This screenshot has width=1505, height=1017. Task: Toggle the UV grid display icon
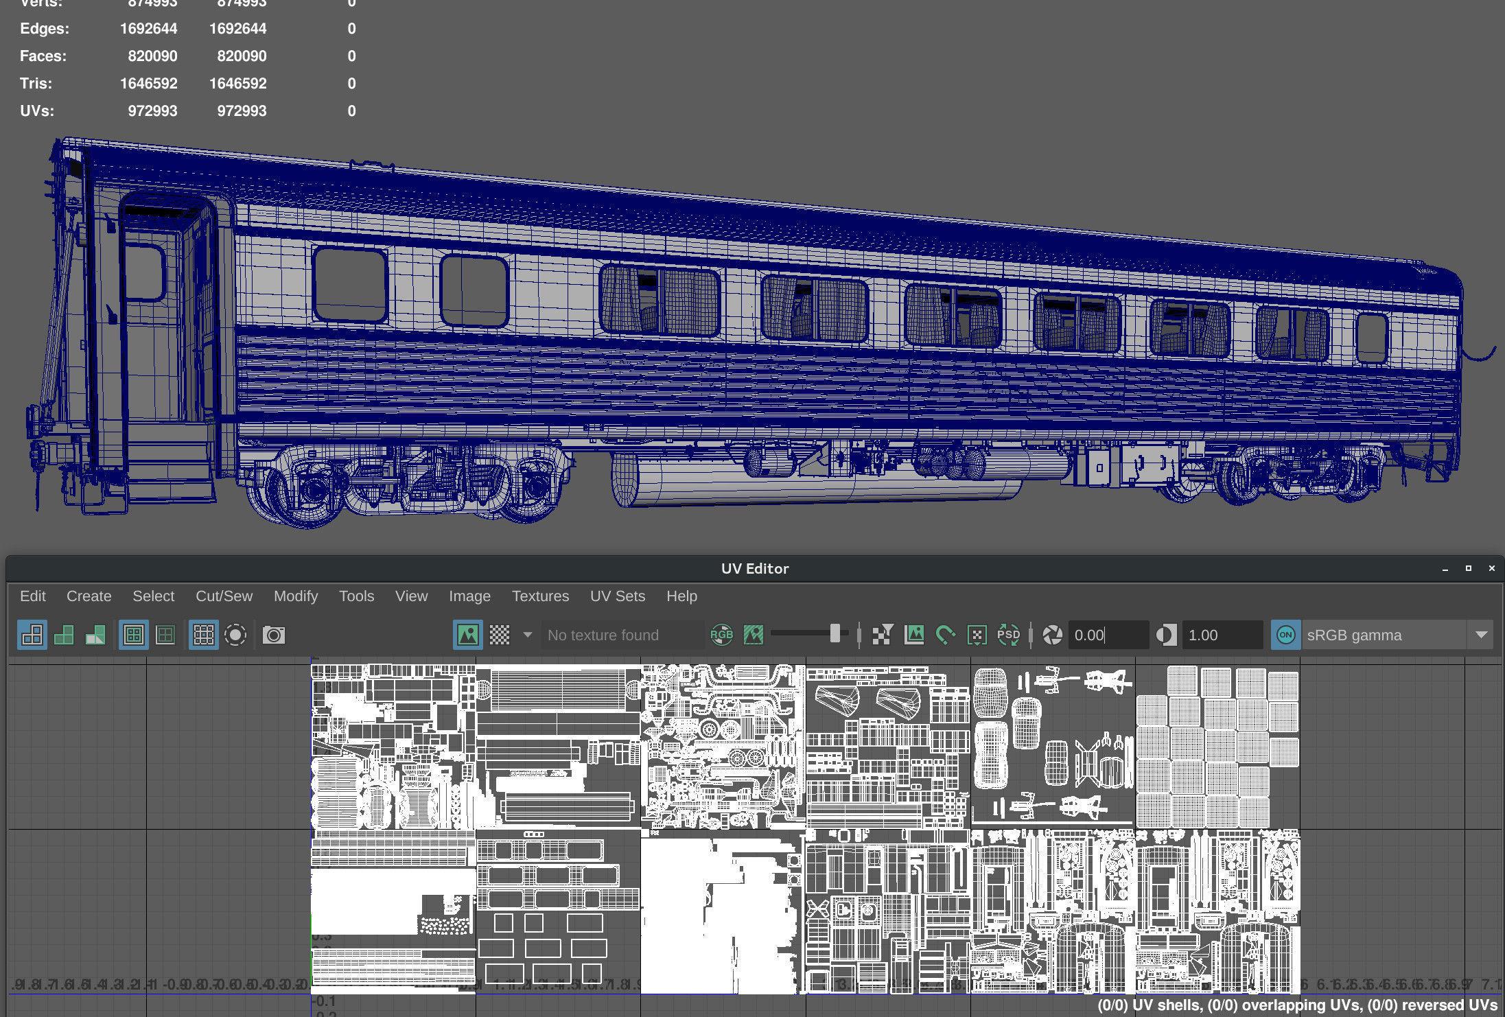pos(203,635)
